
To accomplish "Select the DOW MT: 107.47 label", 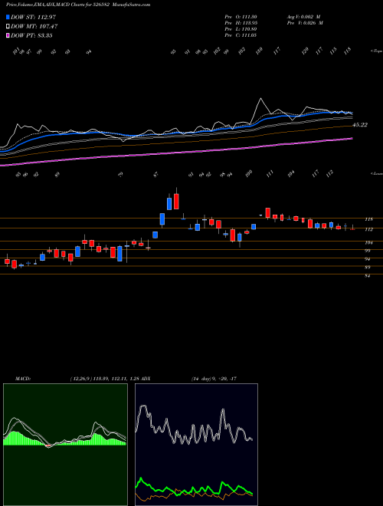I will (34, 26).
